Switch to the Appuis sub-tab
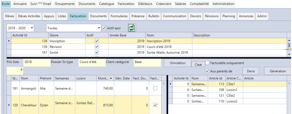 click(x=49, y=16)
